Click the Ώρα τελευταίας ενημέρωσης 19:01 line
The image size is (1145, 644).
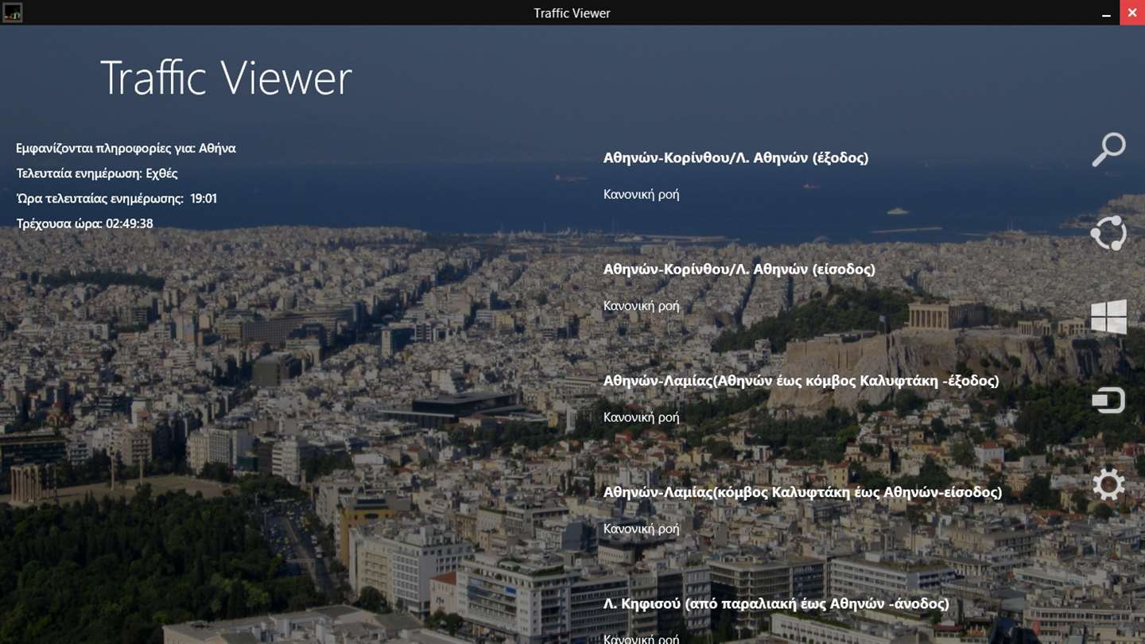click(x=117, y=199)
